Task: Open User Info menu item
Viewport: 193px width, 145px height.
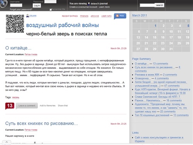Action: coord(107,16)
